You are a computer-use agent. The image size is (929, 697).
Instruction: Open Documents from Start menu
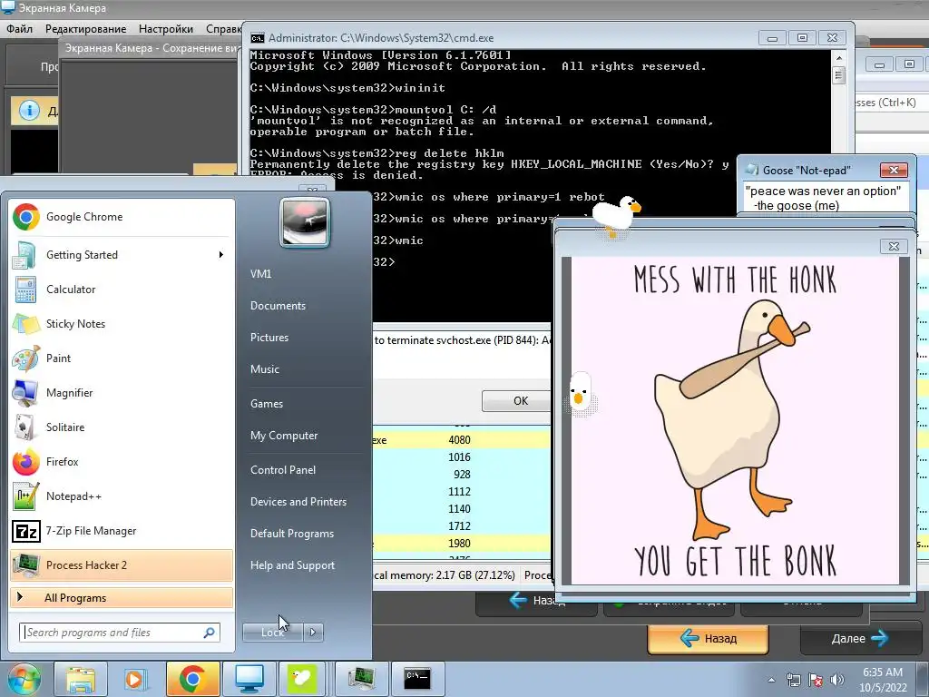278,306
